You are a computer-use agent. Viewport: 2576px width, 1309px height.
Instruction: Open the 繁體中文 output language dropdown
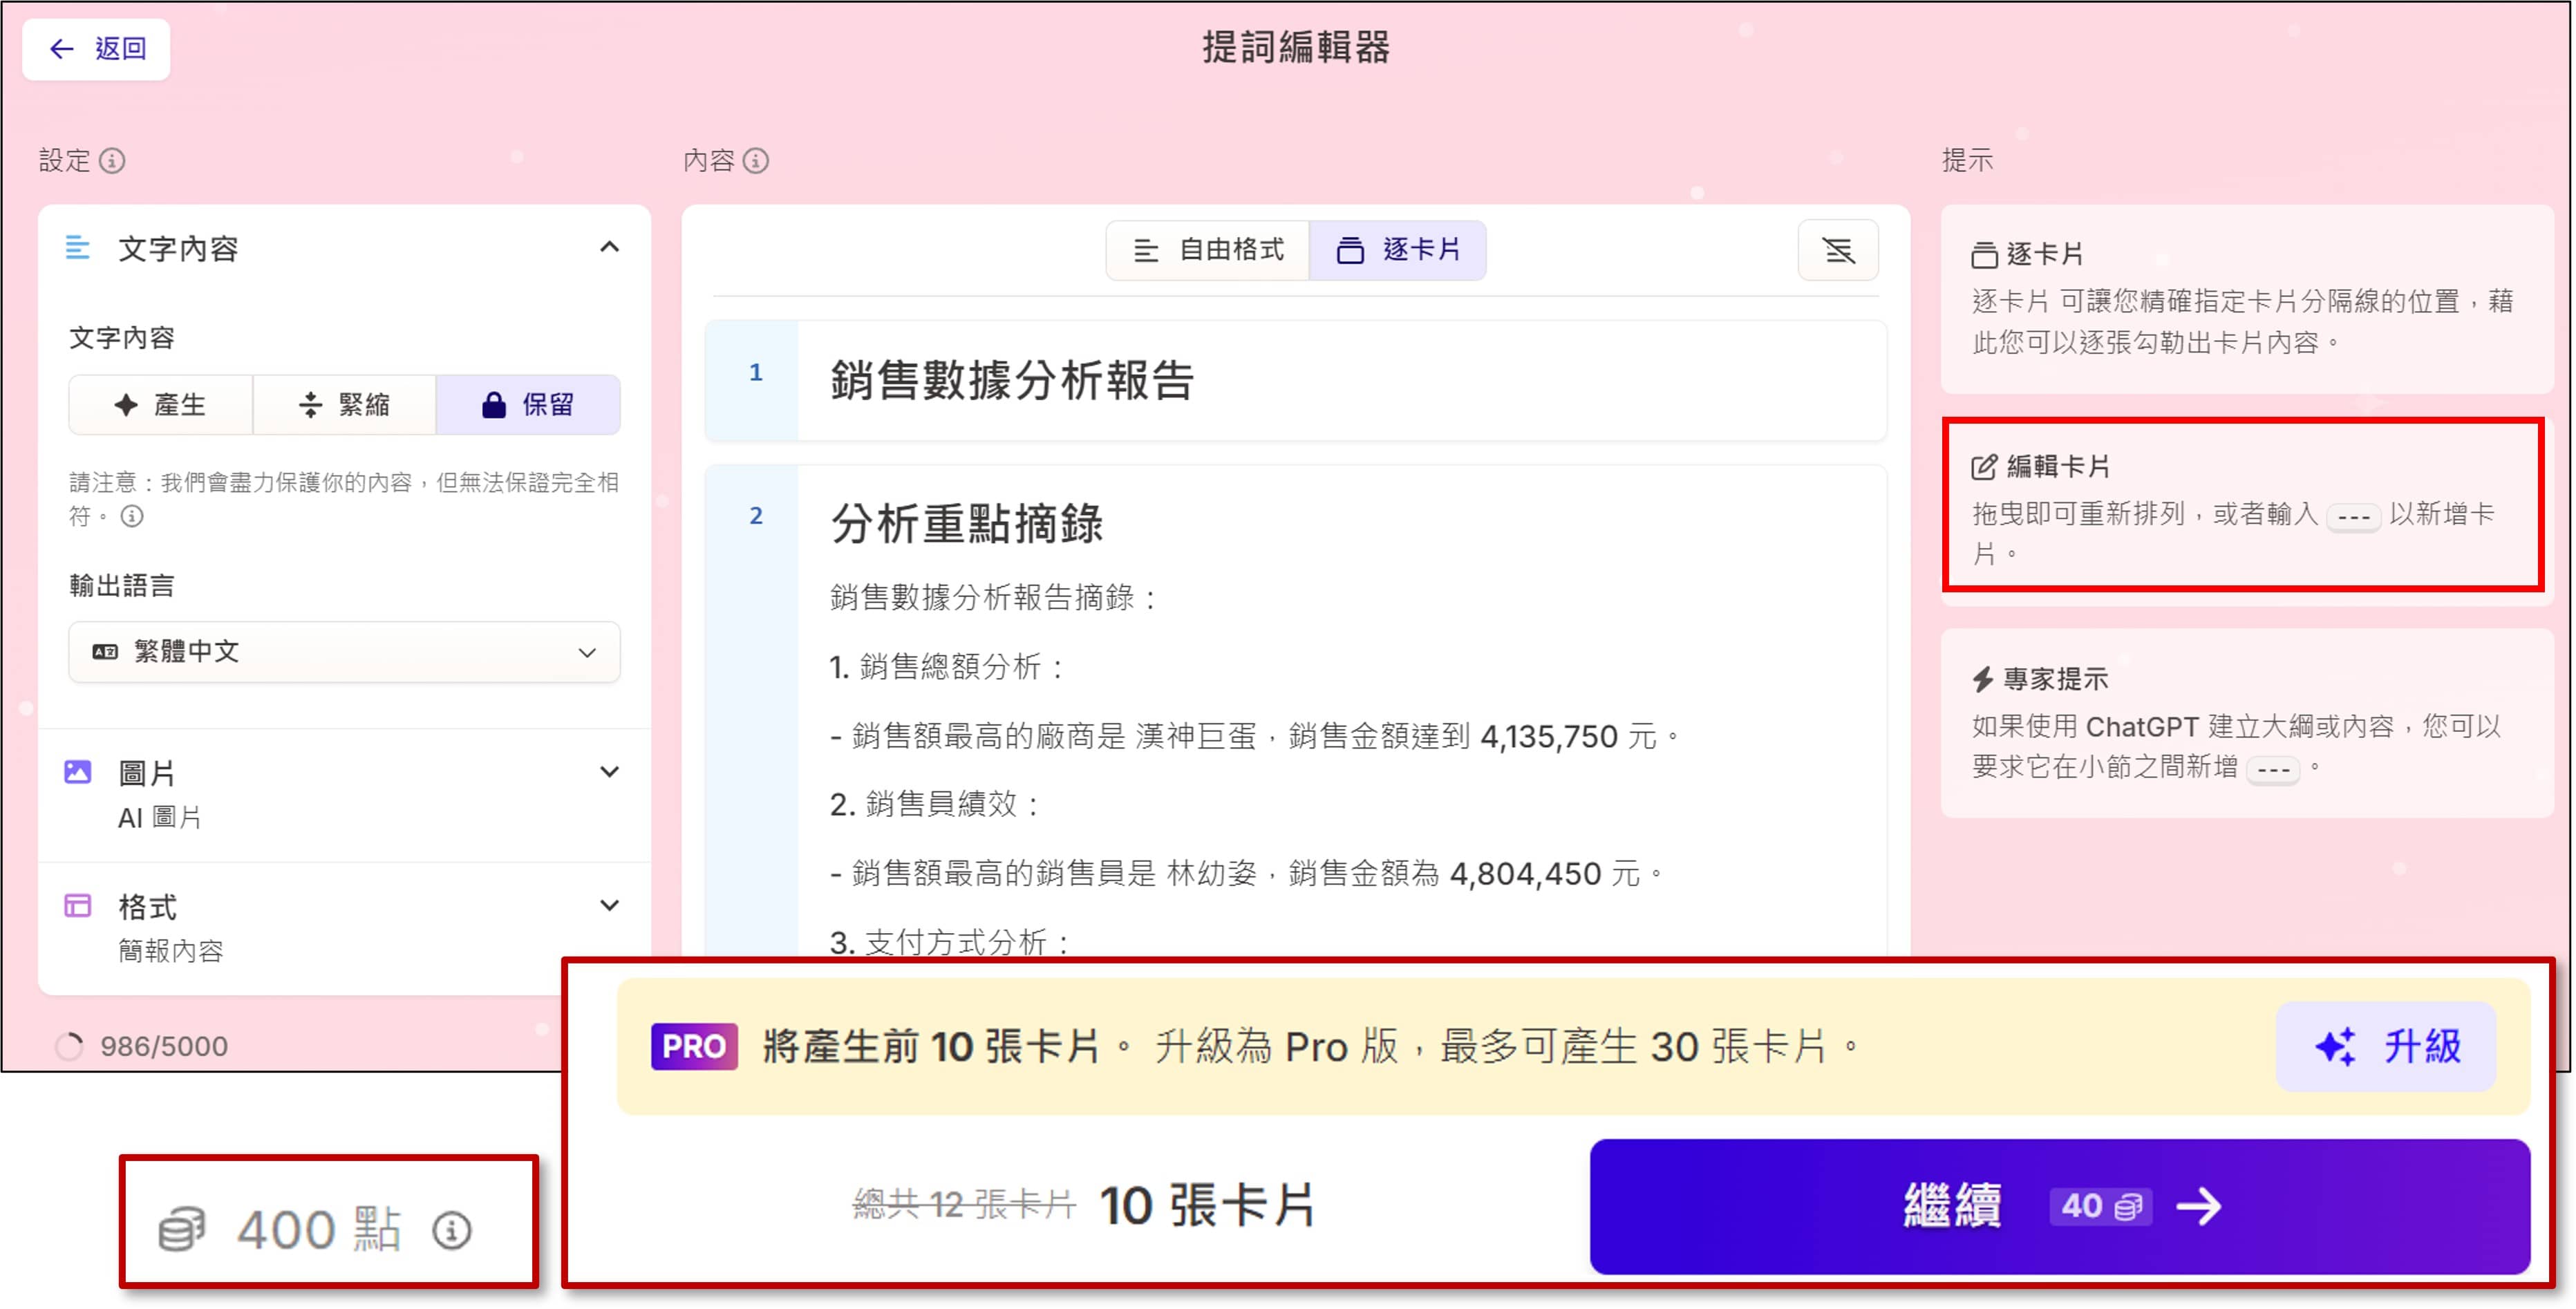(x=344, y=652)
